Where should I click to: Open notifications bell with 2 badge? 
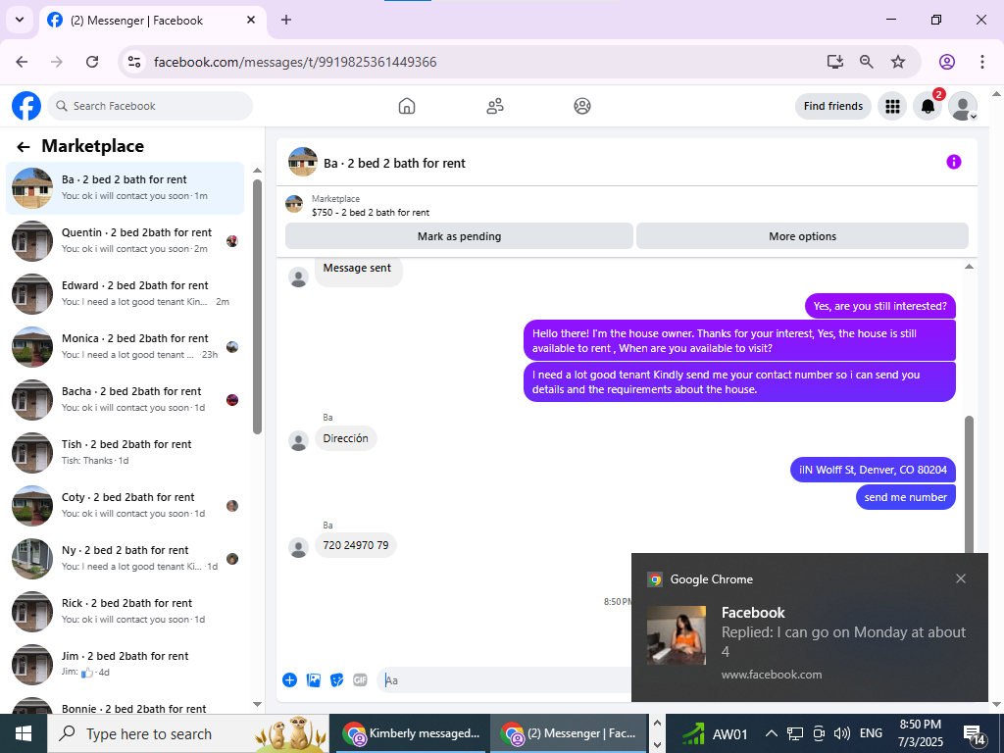[x=928, y=106]
